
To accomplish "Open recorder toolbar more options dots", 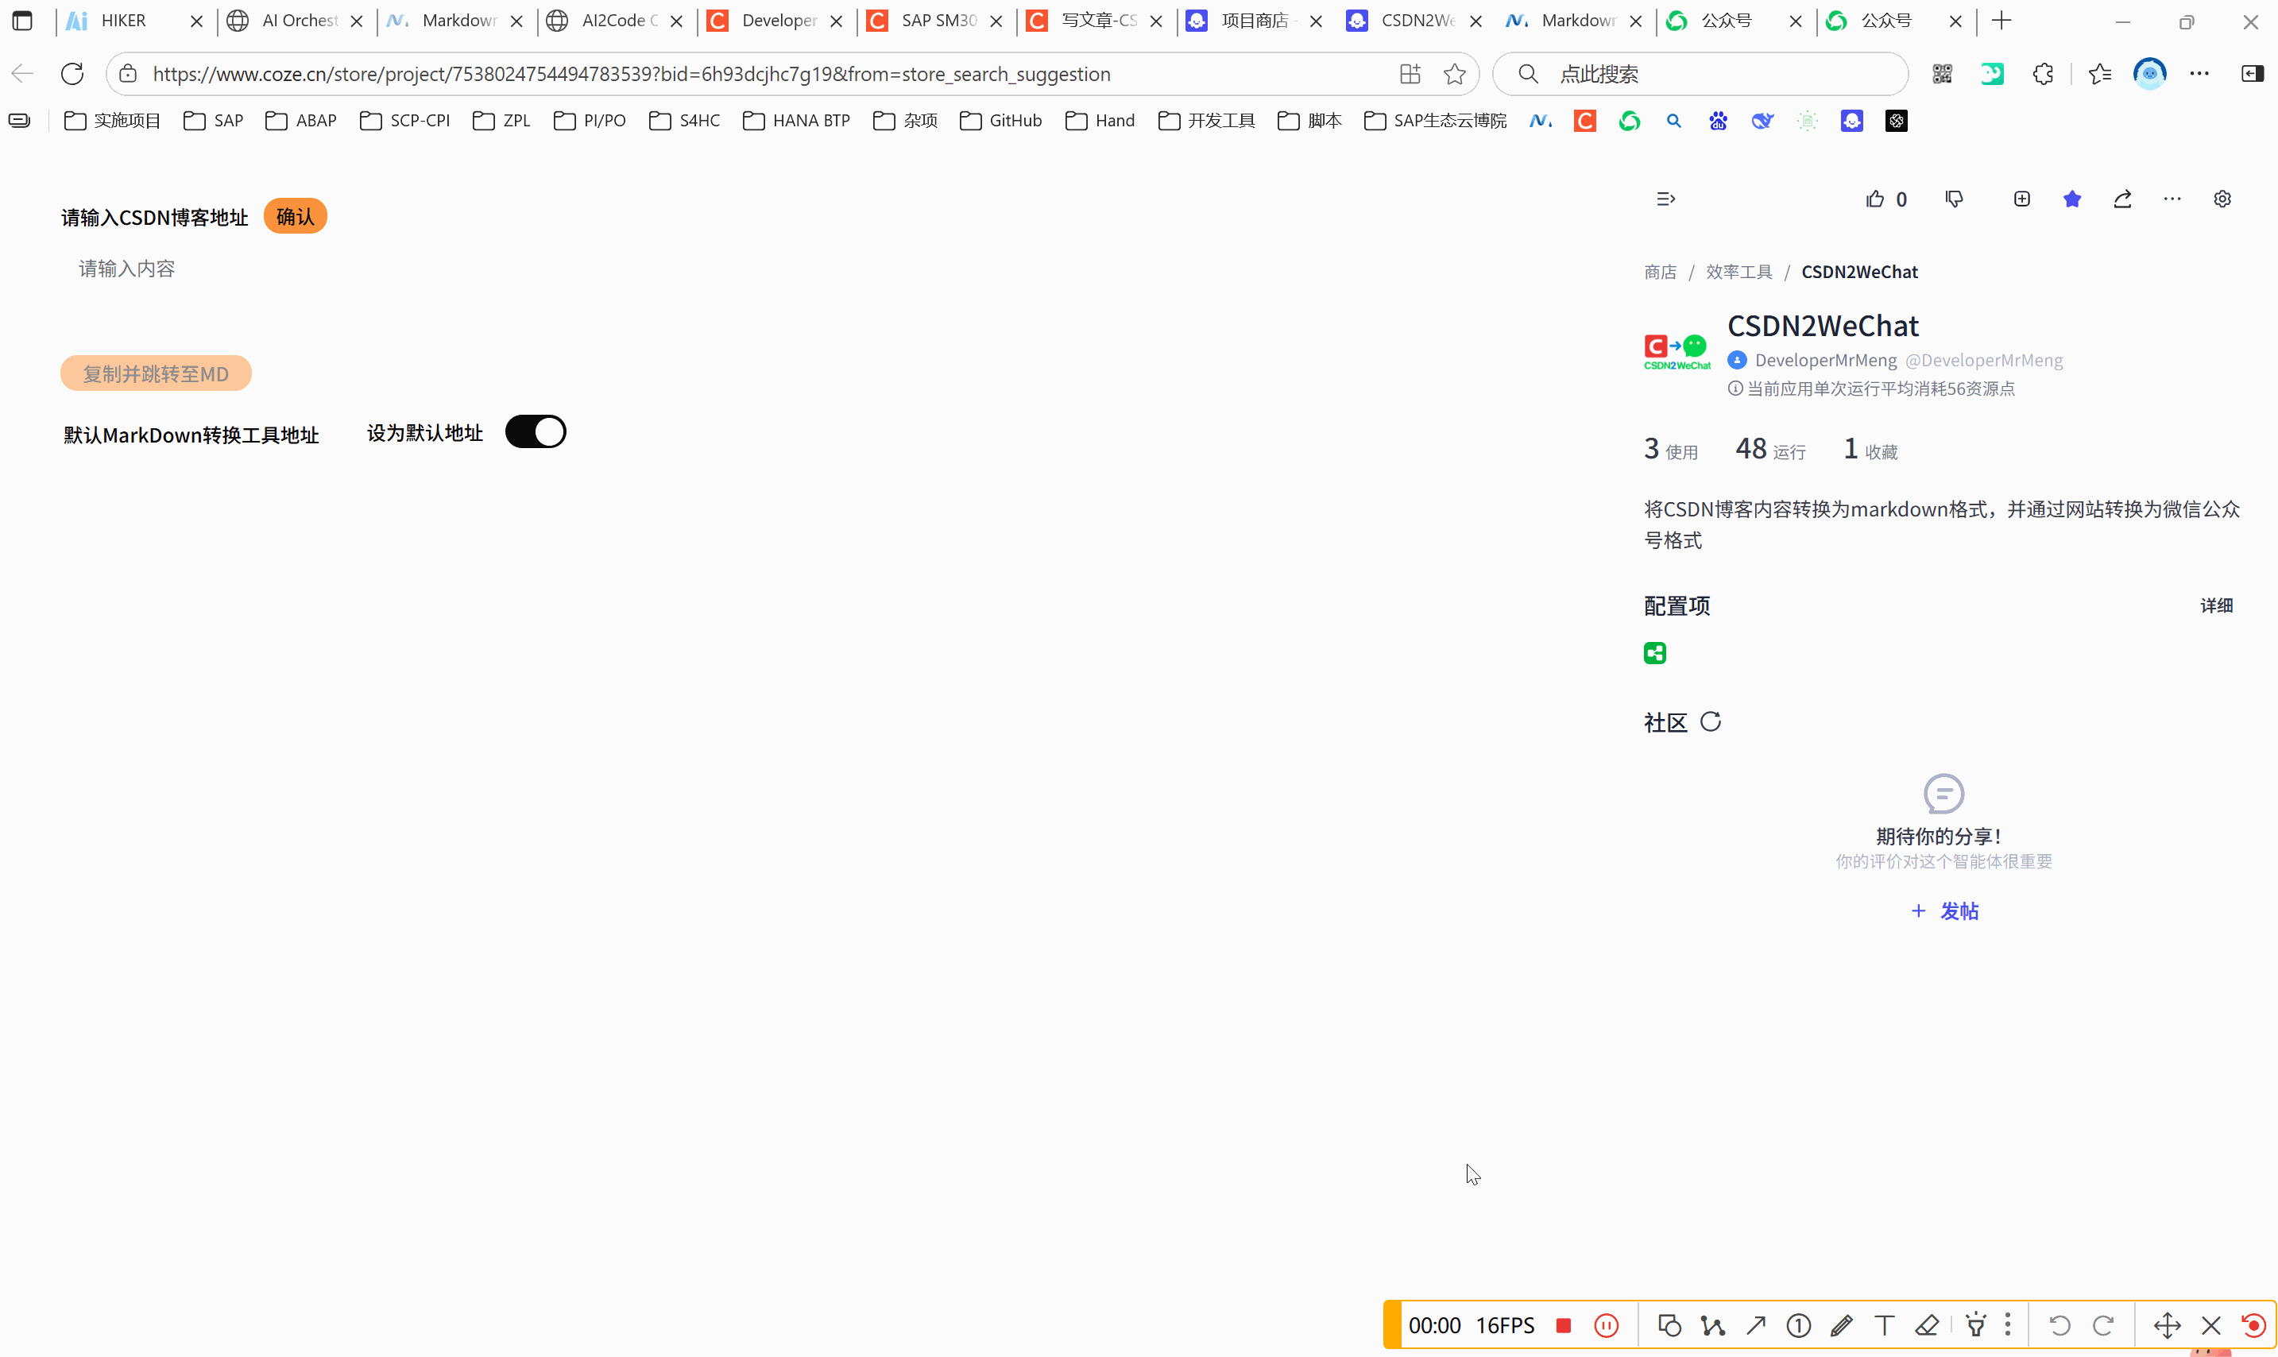I will pos(2007,1325).
